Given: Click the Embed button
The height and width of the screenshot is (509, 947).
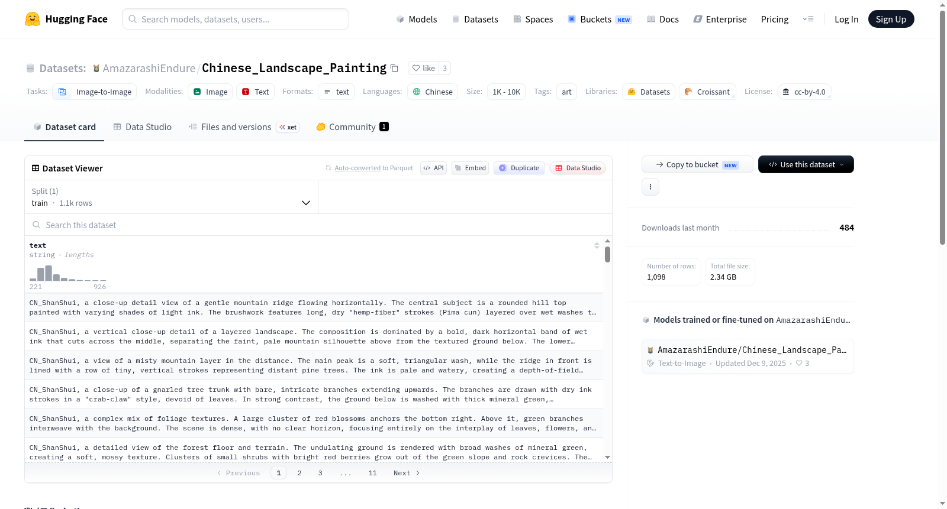Looking at the screenshot, I should click(x=470, y=168).
